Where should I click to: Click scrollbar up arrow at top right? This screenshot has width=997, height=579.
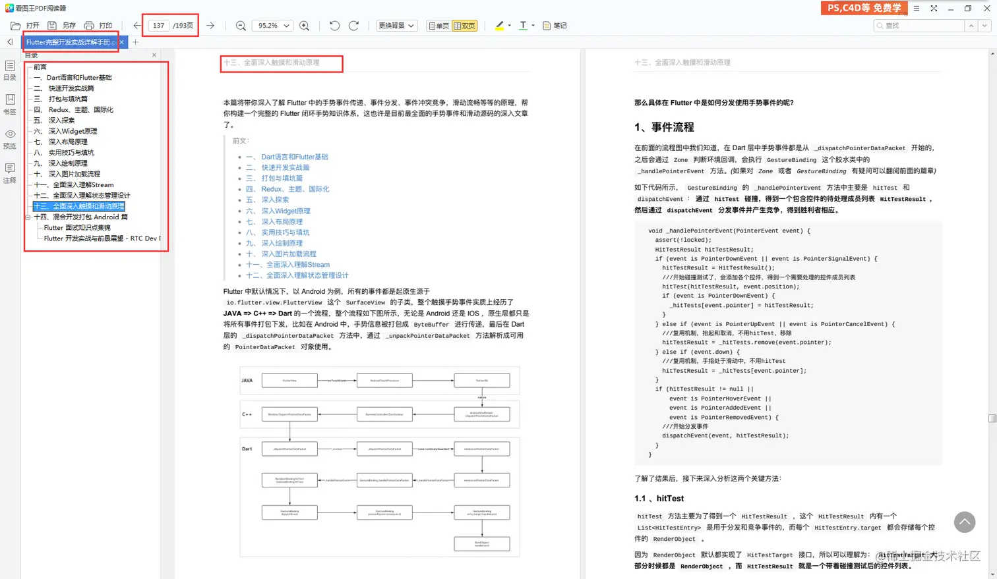[992, 55]
